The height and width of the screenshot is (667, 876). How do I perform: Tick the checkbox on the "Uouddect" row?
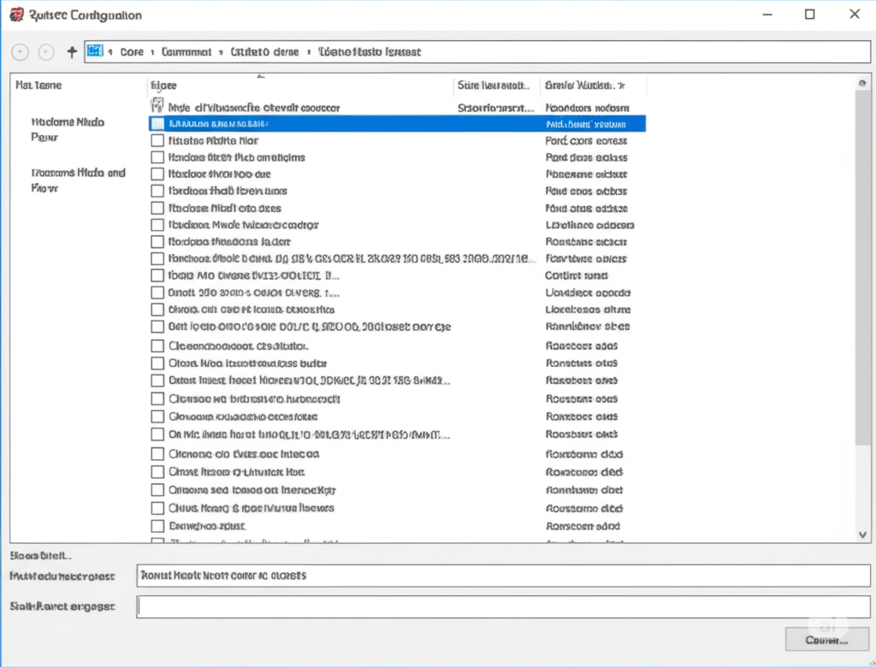pyautogui.click(x=157, y=292)
